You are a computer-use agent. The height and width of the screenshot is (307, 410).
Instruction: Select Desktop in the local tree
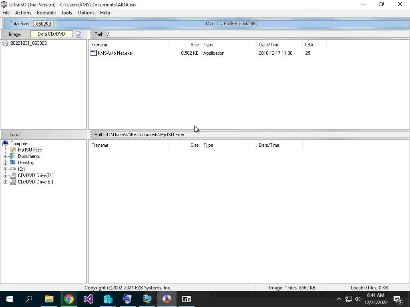[x=26, y=163]
